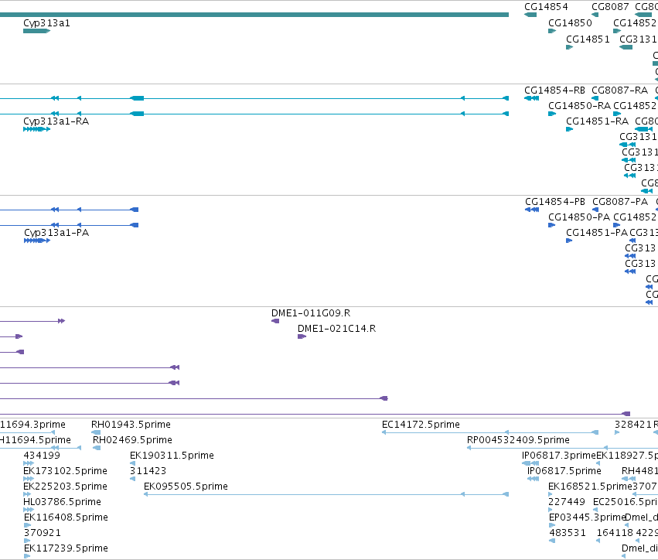The height and width of the screenshot is (560, 658).
Task: Click the 164118 EST label
Action: (615, 533)
